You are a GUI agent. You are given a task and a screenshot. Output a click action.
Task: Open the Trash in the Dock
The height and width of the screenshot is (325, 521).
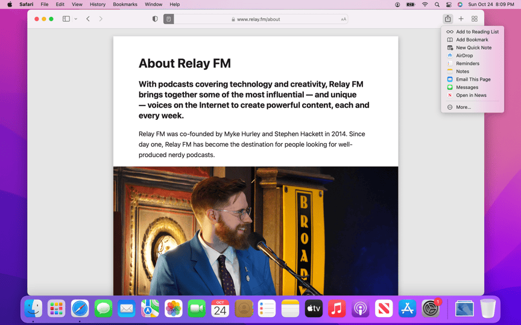[x=488, y=308]
